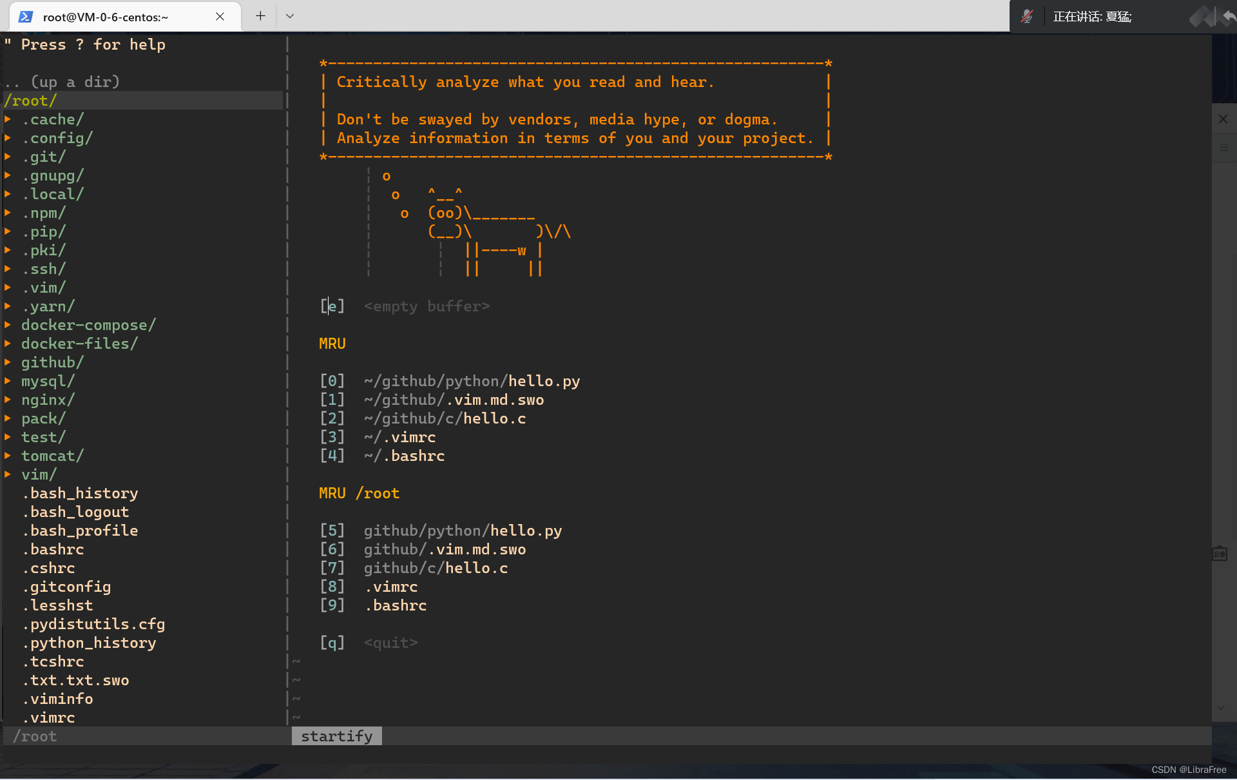Image resolution: width=1237 pixels, height=780 pixels.
Task: Click the muted microphone icon
Action: pos(1027,17)
